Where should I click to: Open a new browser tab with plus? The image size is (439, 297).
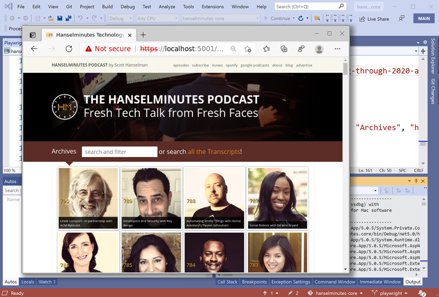tap(143, 35)
